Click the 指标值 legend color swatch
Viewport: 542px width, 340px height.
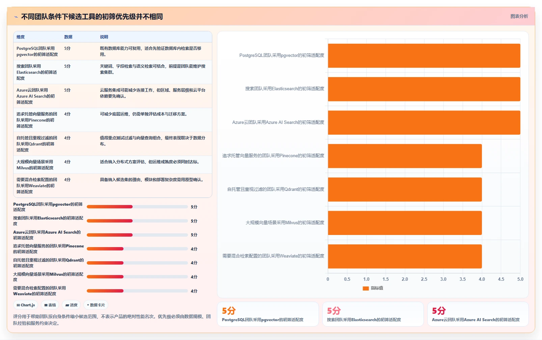tap(365, 288)
